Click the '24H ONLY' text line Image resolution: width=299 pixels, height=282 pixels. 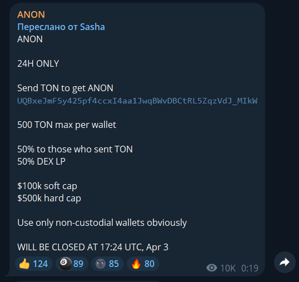[x=38, y=63]
